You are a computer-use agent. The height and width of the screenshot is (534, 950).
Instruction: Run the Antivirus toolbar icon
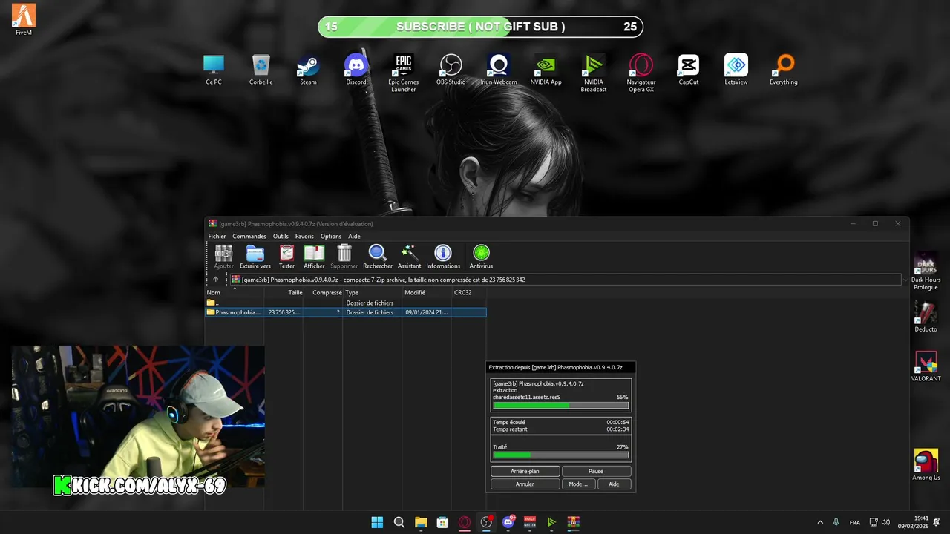(x=481, y=257)
